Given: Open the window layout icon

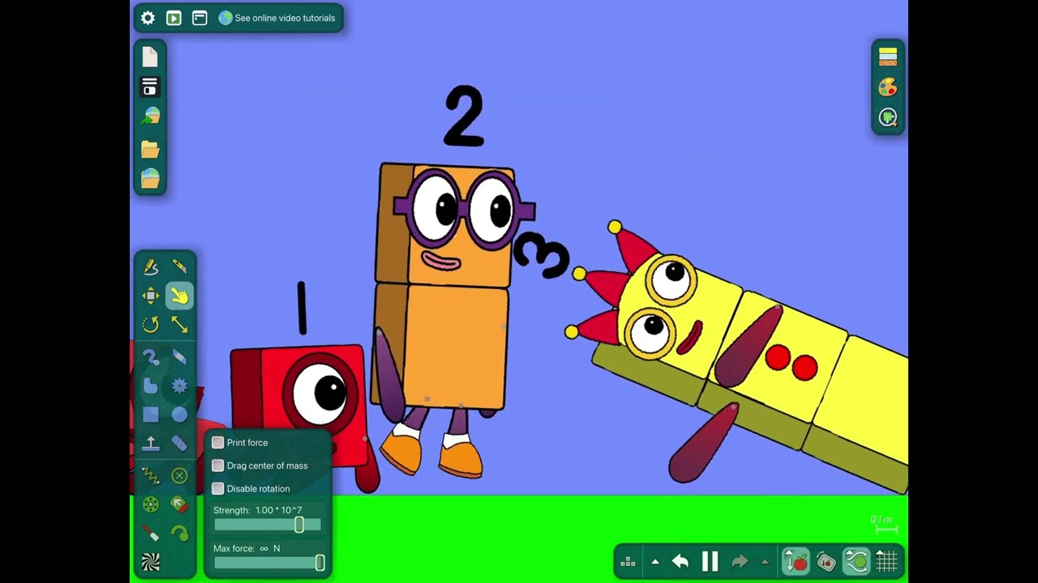Looking at the screenshot, I should (199, 18).
